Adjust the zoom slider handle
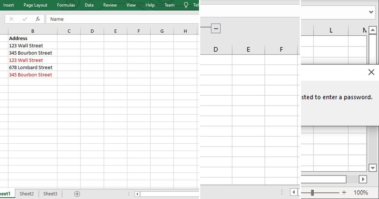The height and width of the screenshot is (199, 379). tap(313, 192)
